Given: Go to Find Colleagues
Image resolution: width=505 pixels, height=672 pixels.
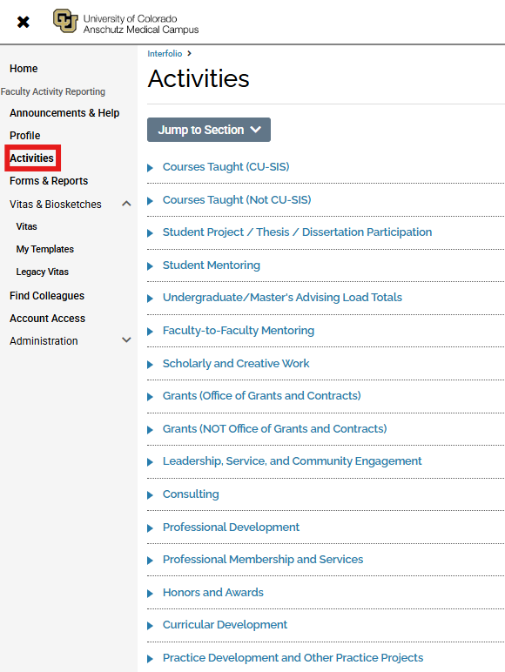Looking at the screenshot, I should (x=47, y=296).
